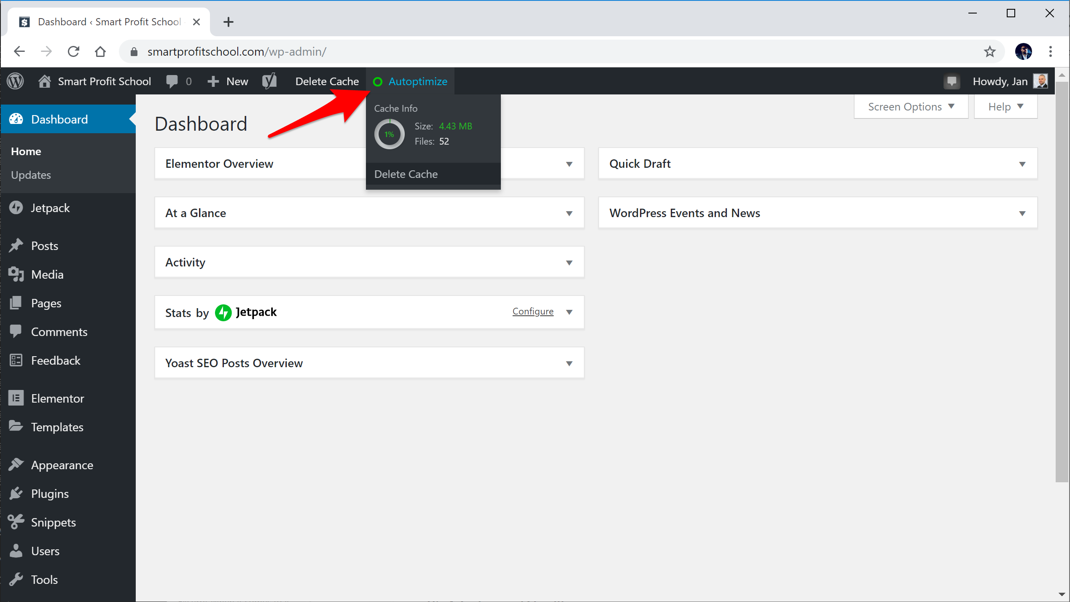
Task: Expand the WordPress Events and News widget
Action: 1022,213
